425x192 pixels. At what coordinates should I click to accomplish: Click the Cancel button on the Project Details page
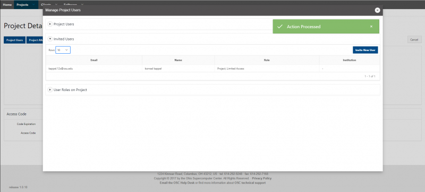tap(414, 39)
